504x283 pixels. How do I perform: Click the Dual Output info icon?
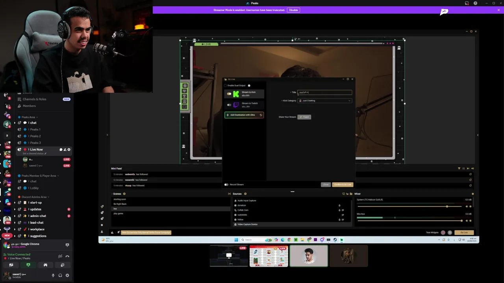tap(249, 85)
